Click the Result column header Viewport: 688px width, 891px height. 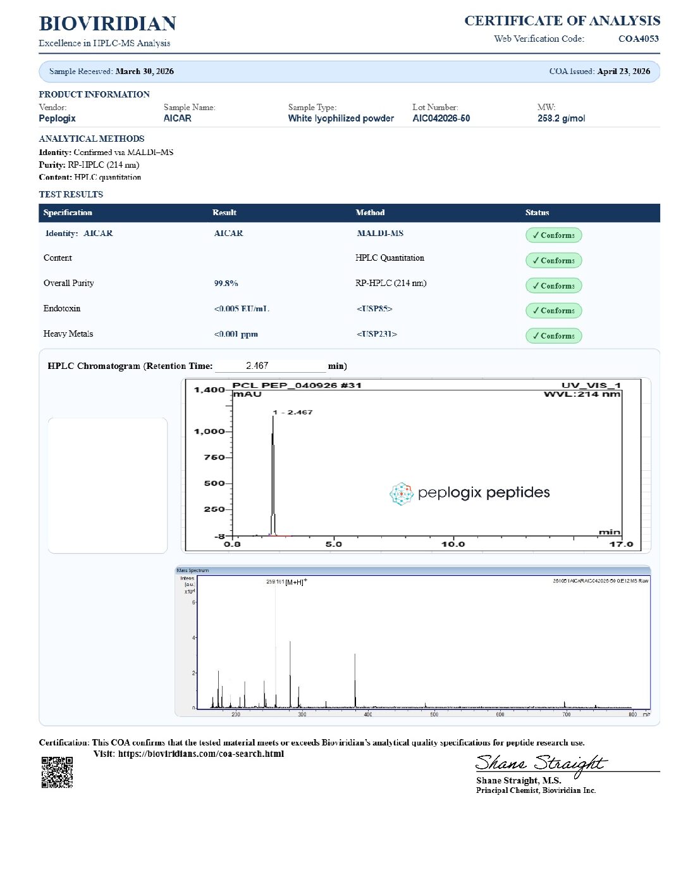point(224,213)
